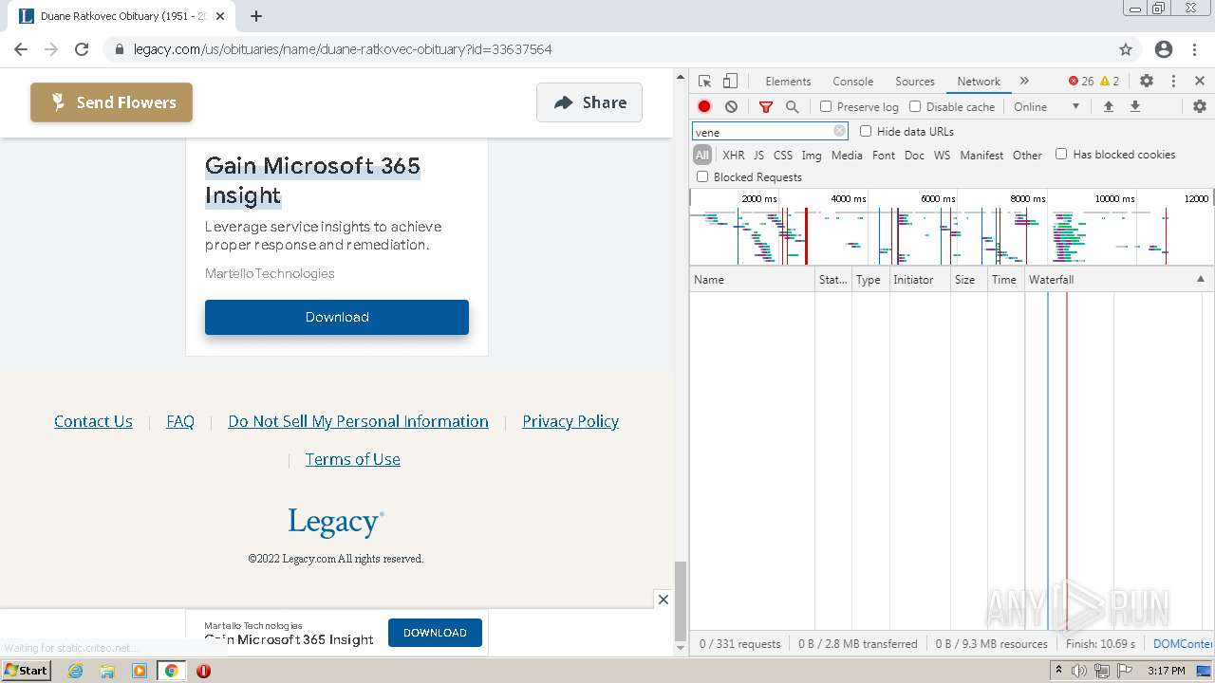Click the Send Flowers button

111,102
